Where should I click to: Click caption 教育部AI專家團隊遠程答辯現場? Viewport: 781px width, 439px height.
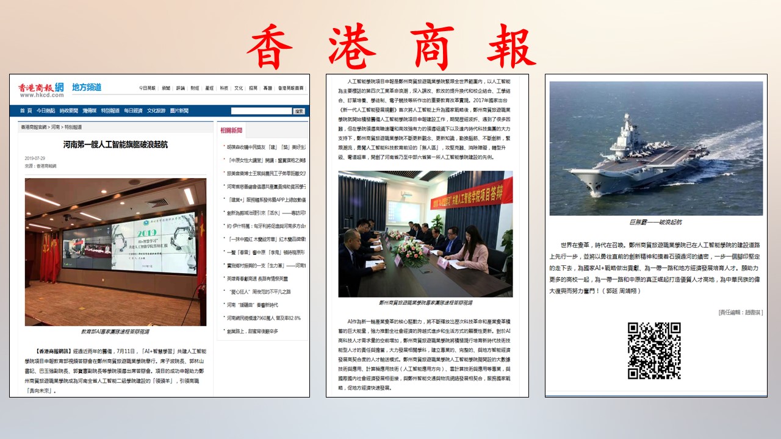pos(115,332)
